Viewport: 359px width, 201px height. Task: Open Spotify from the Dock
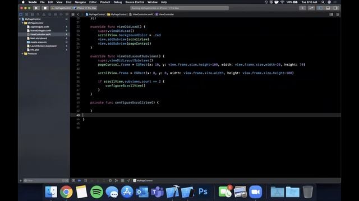click(x=96, y=192)
